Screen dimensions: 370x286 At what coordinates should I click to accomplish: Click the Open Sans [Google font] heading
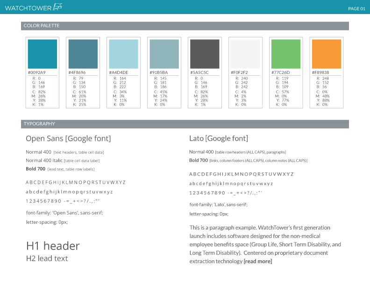pos(68,138)
